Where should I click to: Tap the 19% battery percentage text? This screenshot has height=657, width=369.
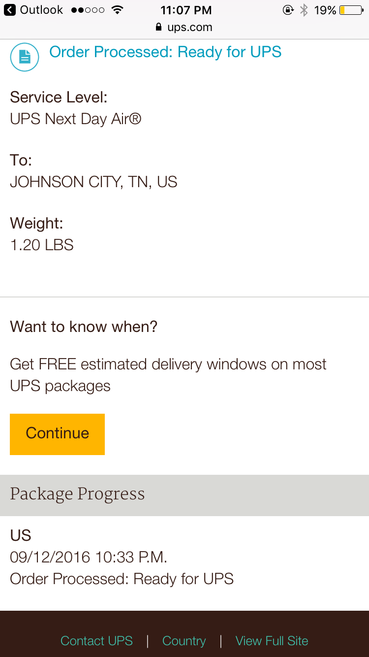325,10
